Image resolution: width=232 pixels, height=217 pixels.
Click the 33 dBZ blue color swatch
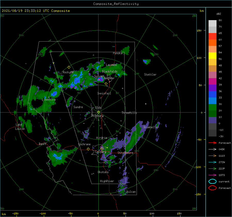click(x=212, y=94)
